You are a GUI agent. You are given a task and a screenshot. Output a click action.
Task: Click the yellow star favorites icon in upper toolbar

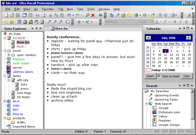129,15
